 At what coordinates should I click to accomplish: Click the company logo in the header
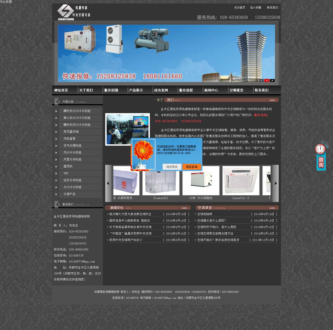coord(74,12)
